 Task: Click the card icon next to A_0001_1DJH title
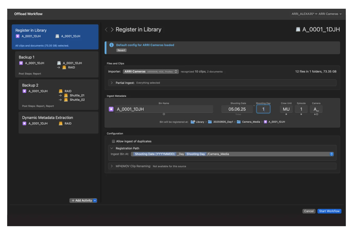tap(298, 30)
